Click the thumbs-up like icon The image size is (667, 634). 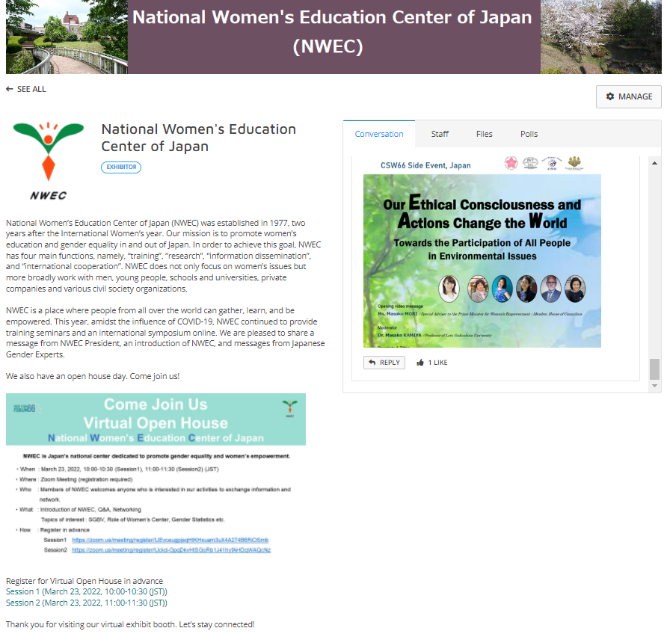click(x=420, y=363)
